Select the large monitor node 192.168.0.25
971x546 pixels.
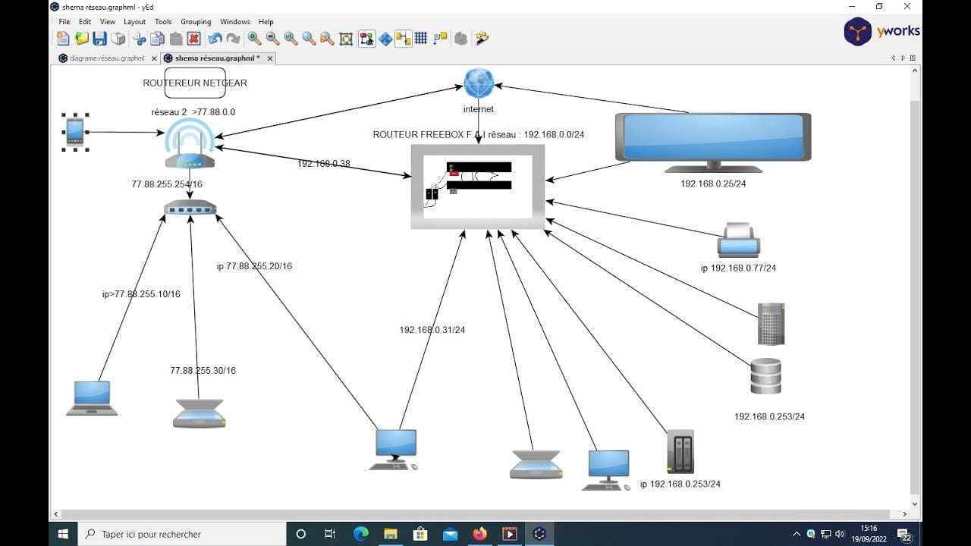(712, 143)
